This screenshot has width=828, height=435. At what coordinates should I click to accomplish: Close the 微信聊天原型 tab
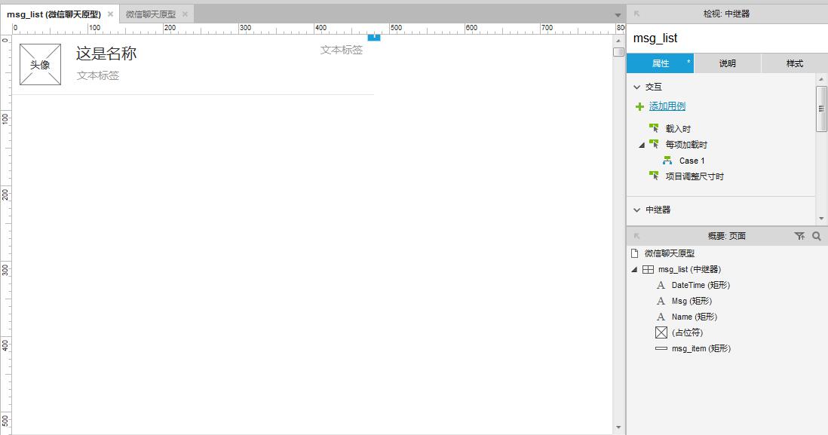click(185, 14)
